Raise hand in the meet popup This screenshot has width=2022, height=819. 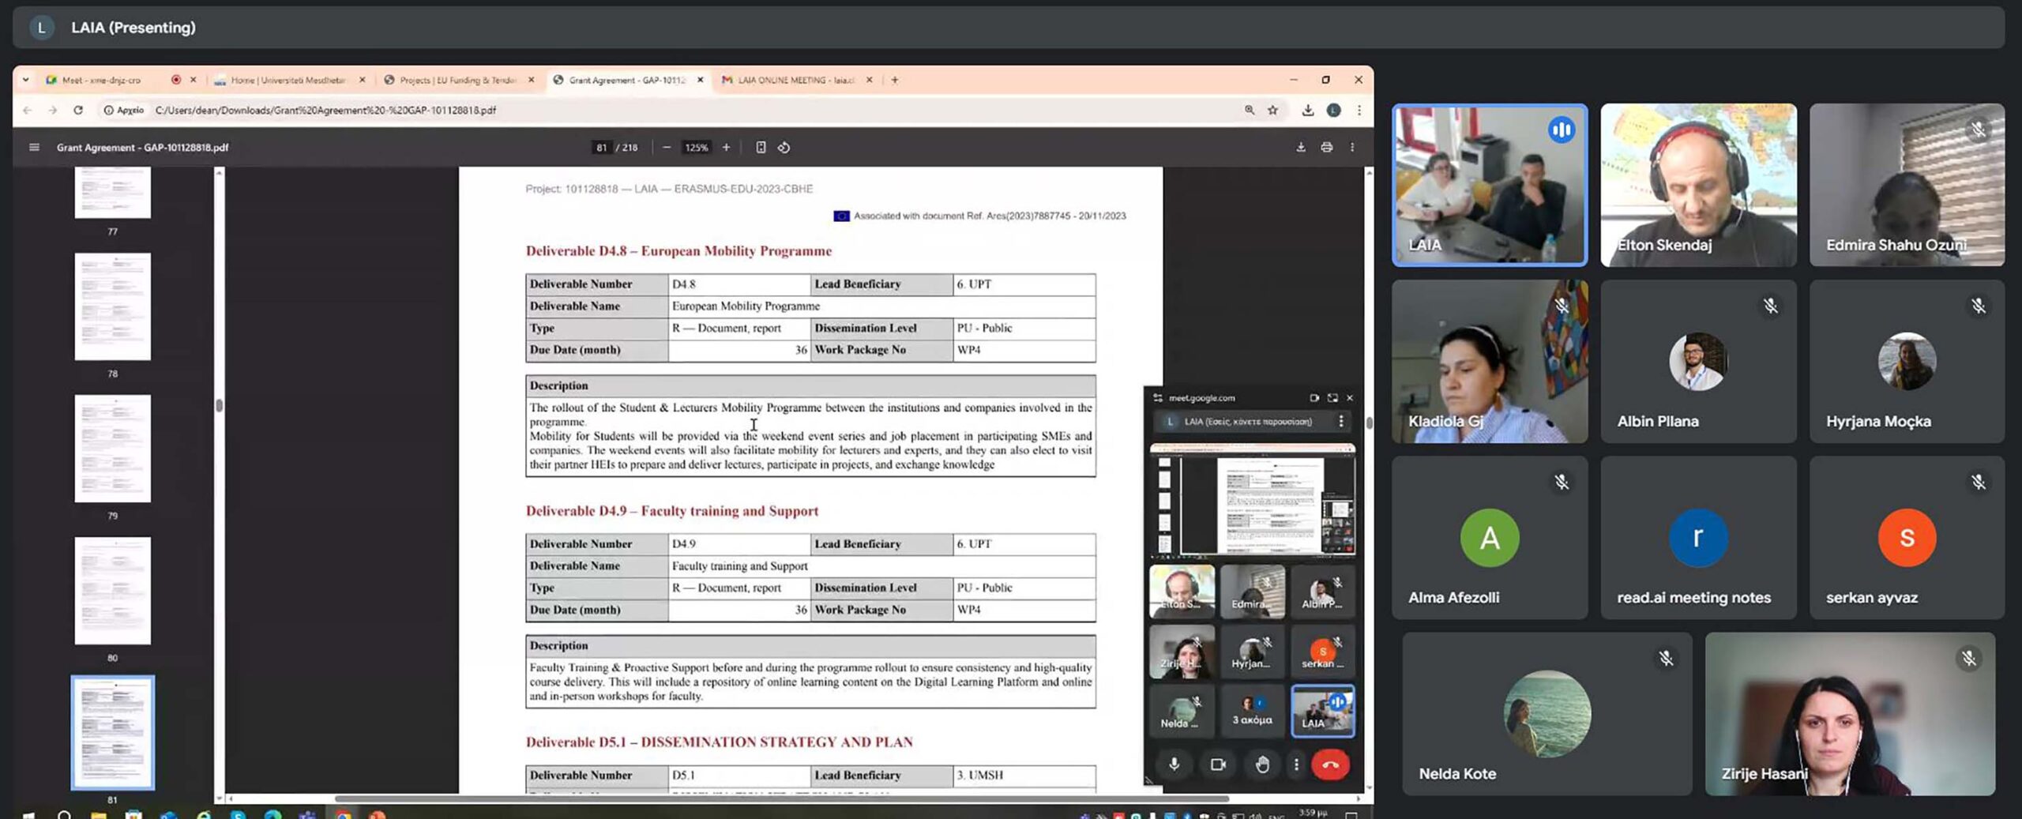click(1262, 765)
